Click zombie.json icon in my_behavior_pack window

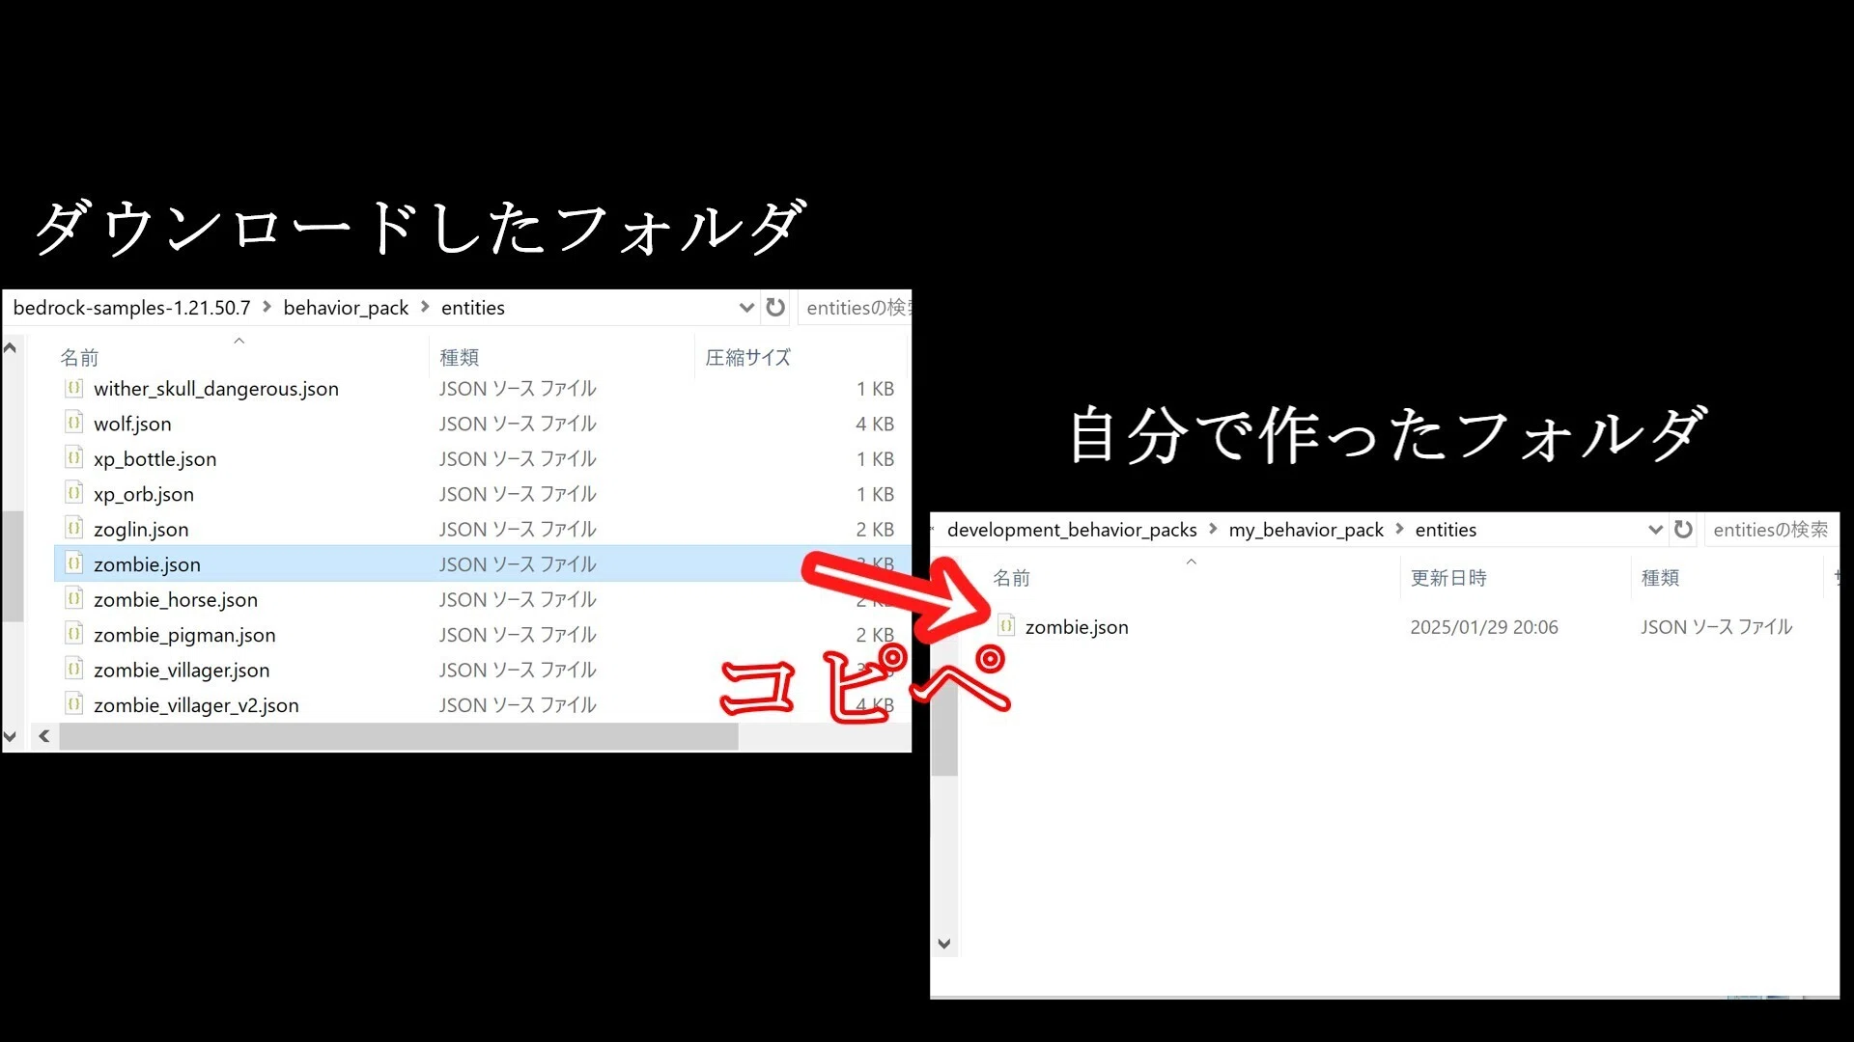[1006, 627]
